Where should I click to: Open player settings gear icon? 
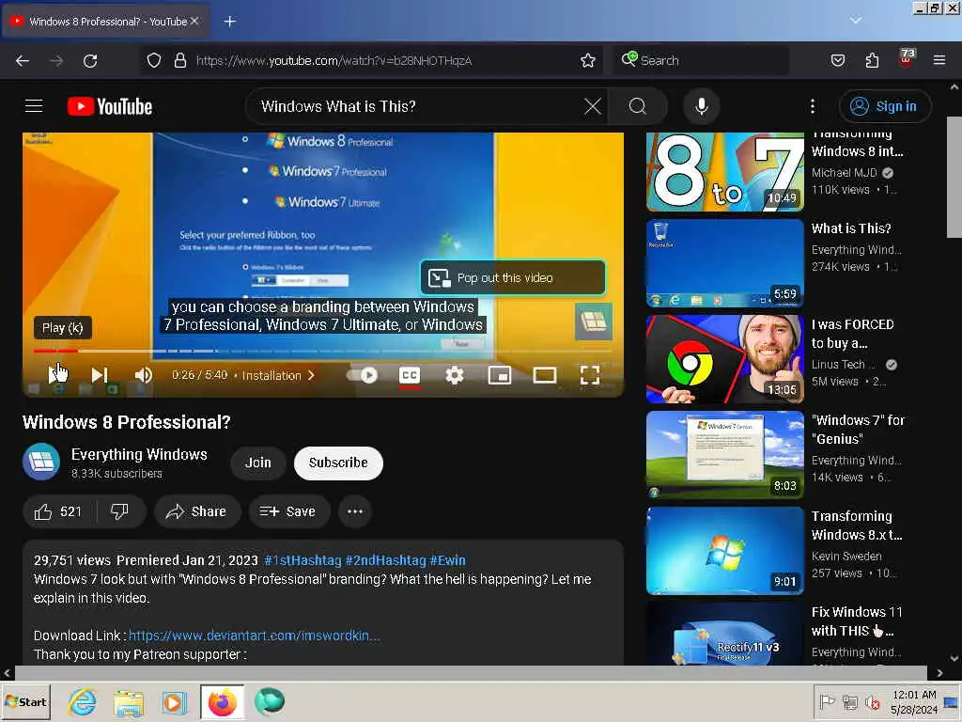click(454, 374)
